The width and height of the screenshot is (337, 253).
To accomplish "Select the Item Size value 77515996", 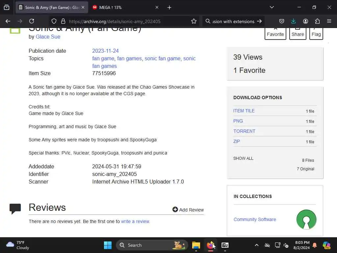I will pyautogui.click(x=104, y=73).
